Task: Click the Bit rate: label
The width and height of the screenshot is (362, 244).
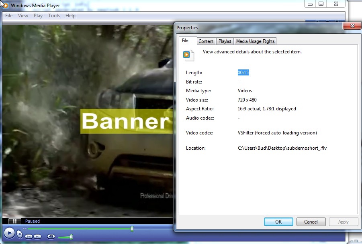Action: pyautogui.click(x=194, y=82)
